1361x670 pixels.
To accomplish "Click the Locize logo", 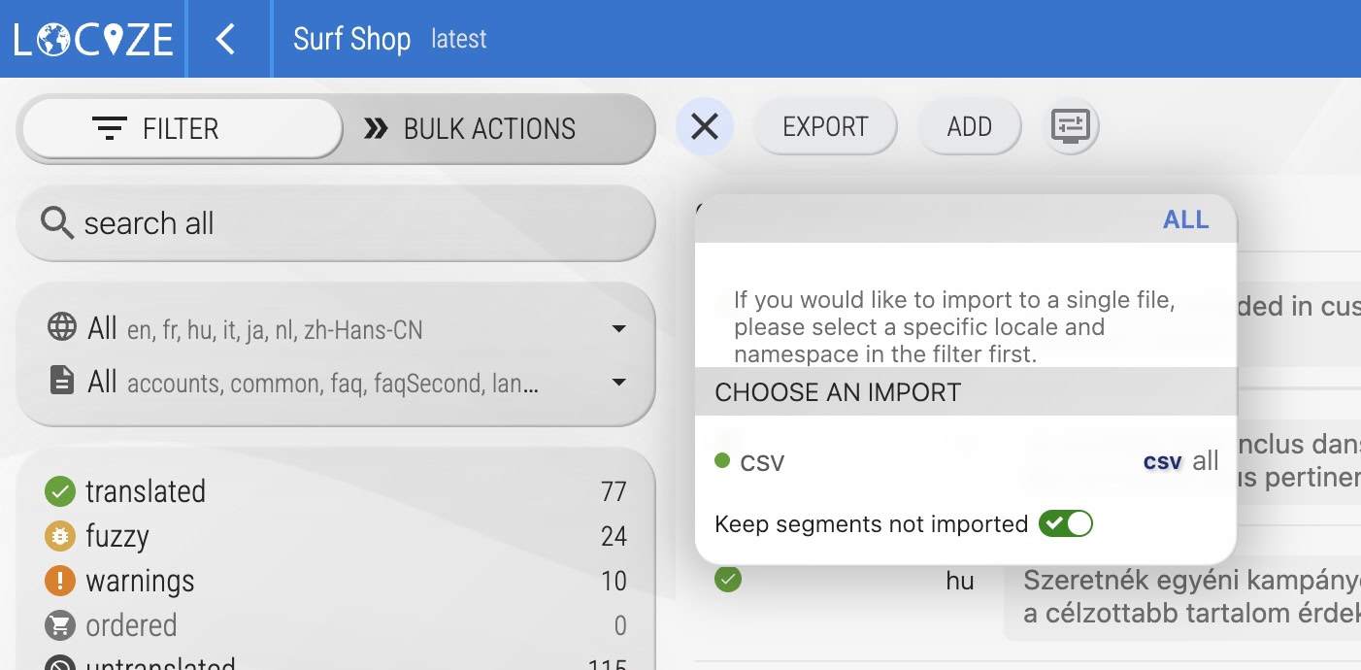I will pos(92,39).
